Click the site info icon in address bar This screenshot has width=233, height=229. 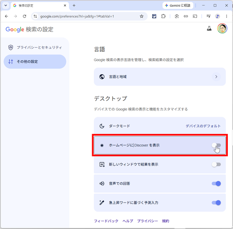[x=35, y=16]
